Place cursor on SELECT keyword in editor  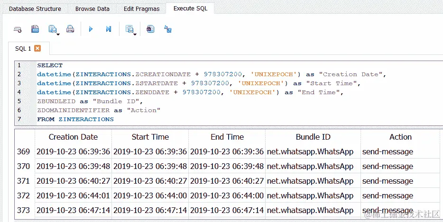50,65
